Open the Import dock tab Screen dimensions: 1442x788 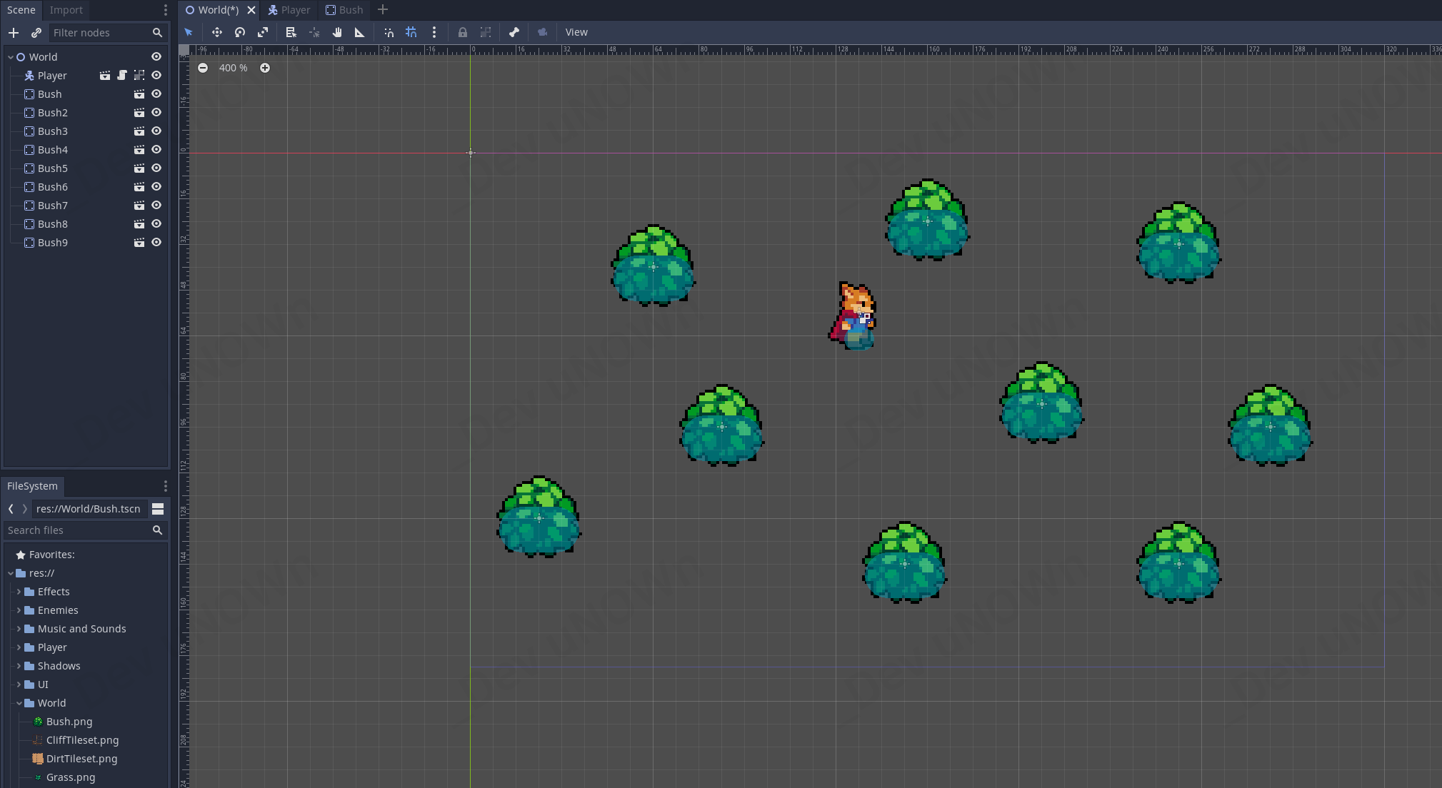coord(66,10)
